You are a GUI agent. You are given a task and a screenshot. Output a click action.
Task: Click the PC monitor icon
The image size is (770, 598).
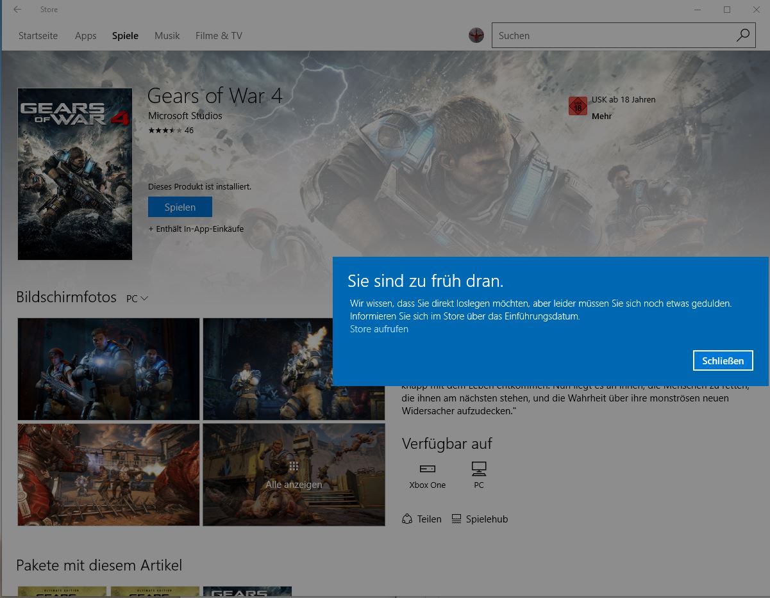click(x=479, y=469)
